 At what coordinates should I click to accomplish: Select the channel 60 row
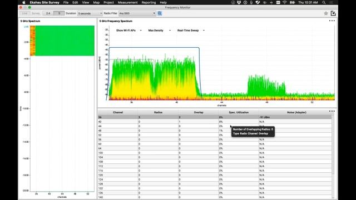215,144
